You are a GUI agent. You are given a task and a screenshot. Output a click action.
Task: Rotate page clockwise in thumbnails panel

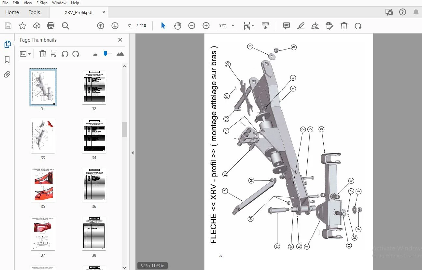[76, 54]
